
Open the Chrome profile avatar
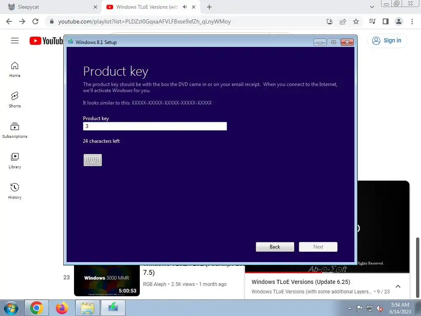399,21
